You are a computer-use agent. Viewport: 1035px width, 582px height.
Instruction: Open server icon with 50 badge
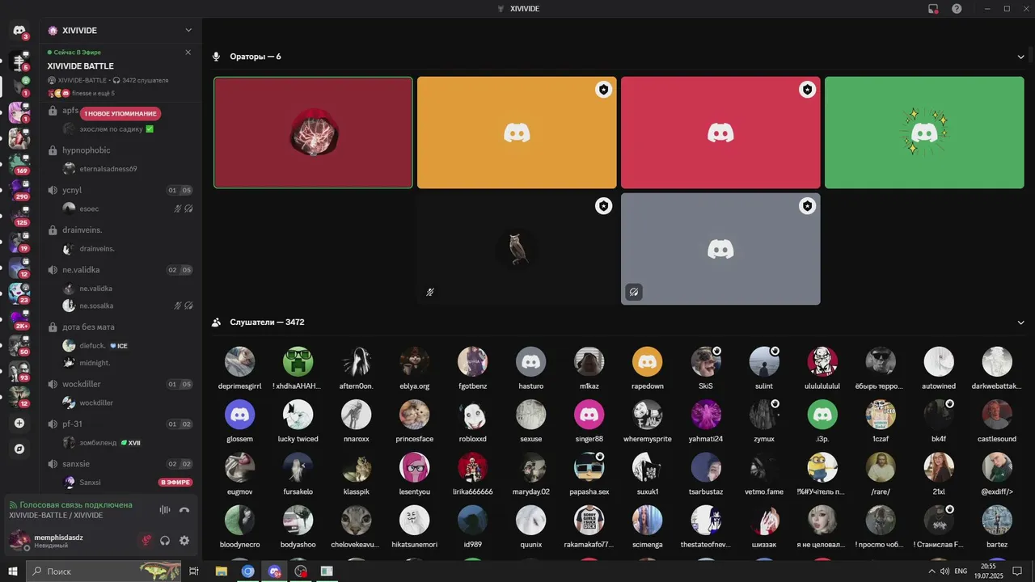[x=19, y=345]
